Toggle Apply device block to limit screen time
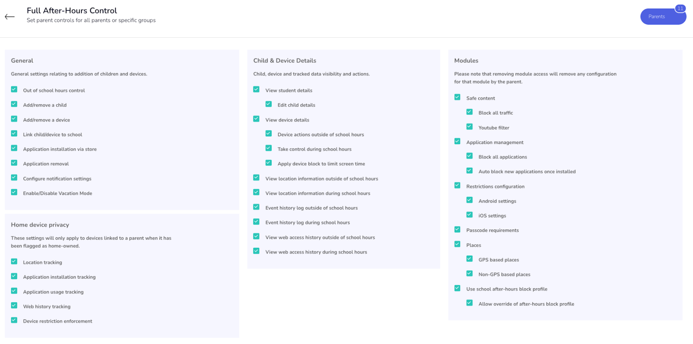 coord(269,163)
